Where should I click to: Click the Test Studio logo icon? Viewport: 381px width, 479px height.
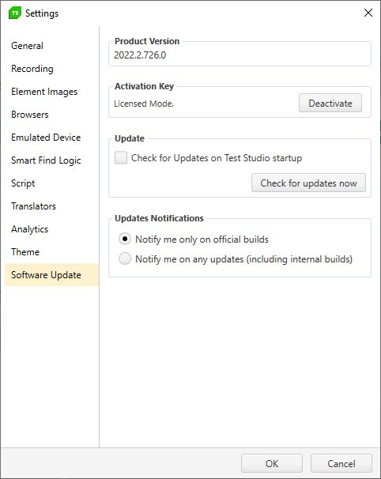point(15,13)
